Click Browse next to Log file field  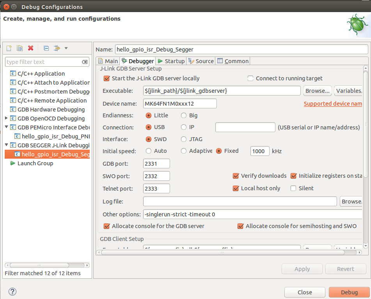point(351,202)
